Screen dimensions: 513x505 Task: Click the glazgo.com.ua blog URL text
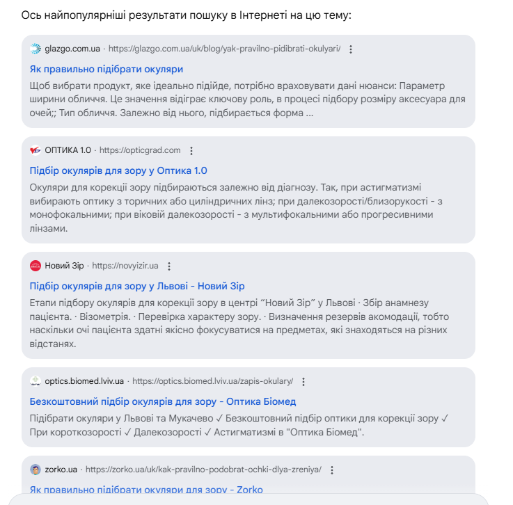pyautogui.click(x=224, y=49)
